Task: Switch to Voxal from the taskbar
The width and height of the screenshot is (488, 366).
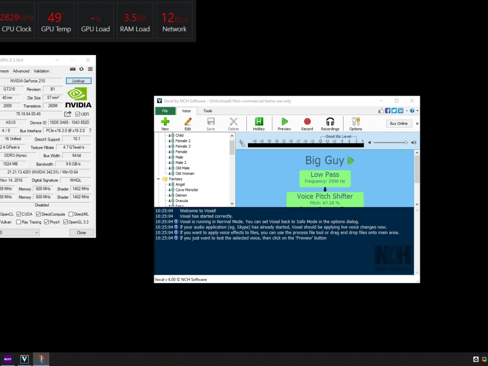Action: point(24,359)
